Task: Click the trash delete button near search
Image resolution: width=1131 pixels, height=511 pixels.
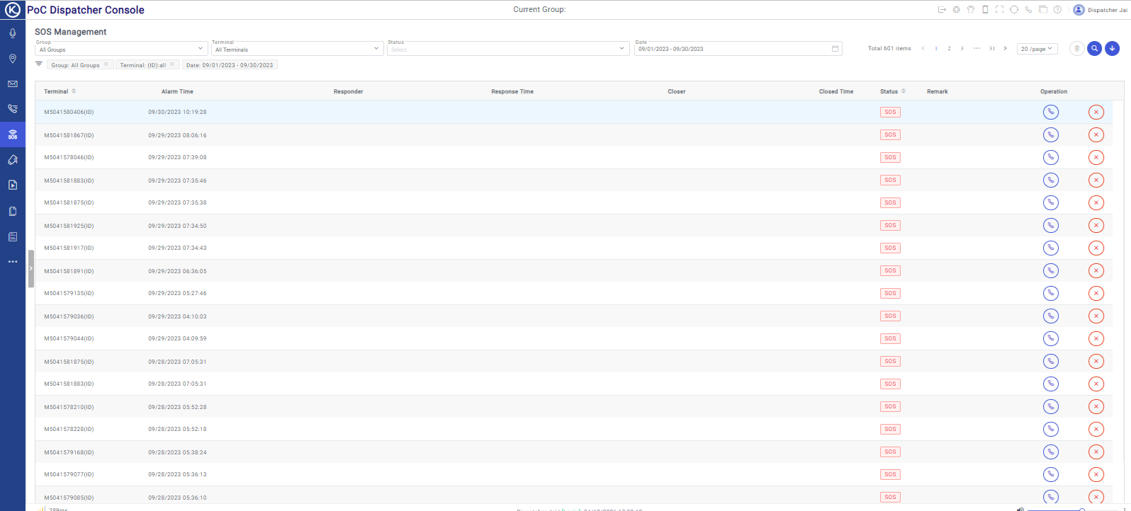Action: coord(1077,49)
